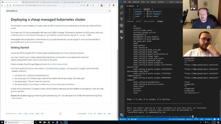Screen dimensions: 221x124
Task: Open Chrome from the taskbar
Action: click(x=49, y=122)
